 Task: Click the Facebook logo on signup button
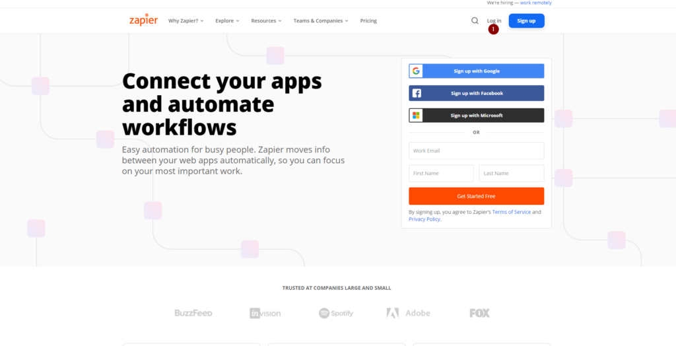(x=417, y=93)
